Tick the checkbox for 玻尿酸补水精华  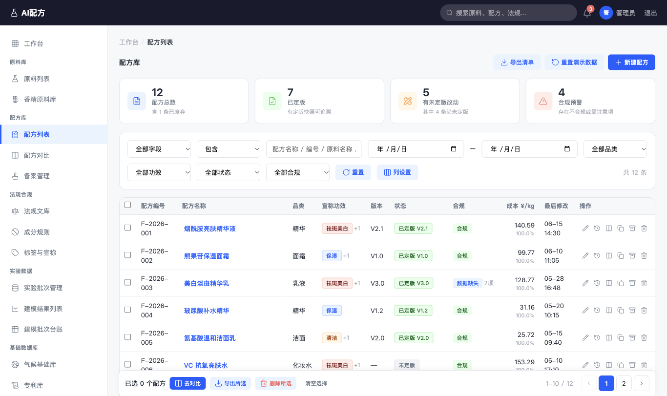128,310
